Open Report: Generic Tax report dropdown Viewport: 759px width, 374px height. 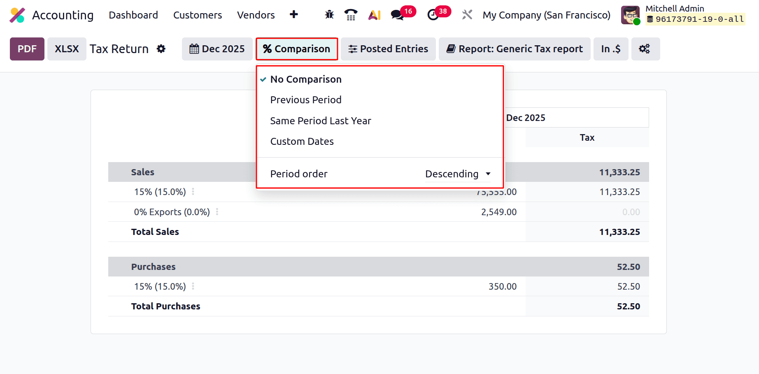coord(515,49)
